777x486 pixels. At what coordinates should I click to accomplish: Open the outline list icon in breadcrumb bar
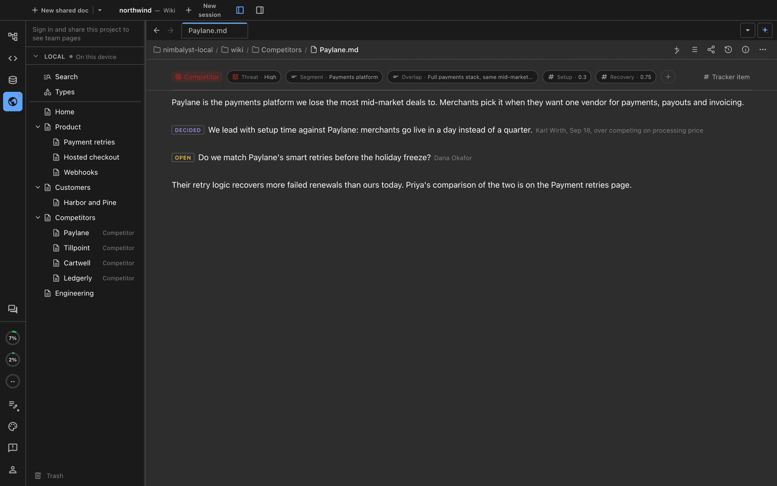(x=694, y=50)
